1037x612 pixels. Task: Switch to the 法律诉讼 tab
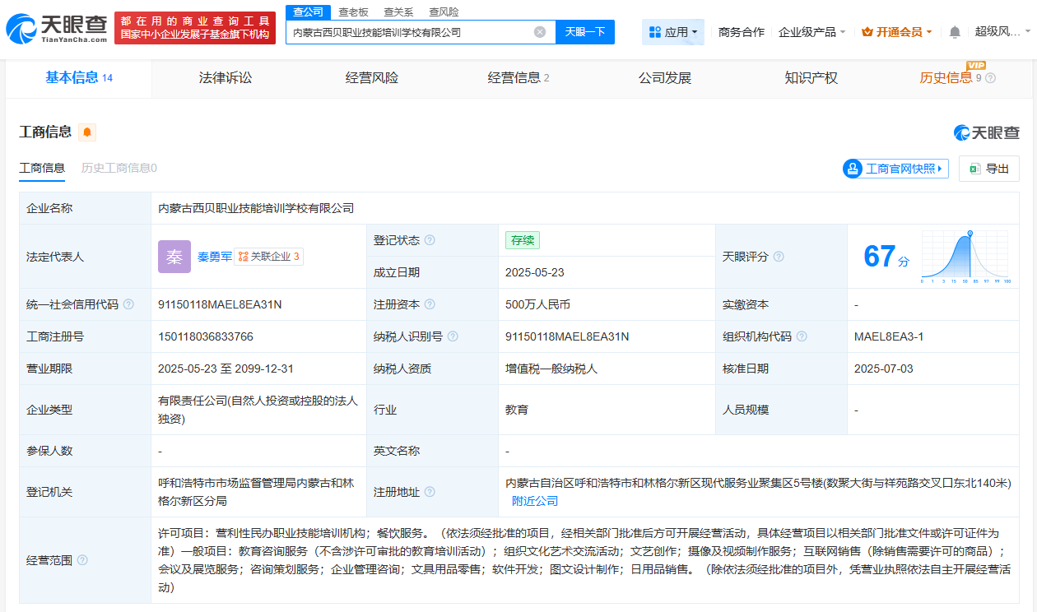point(225,78)
